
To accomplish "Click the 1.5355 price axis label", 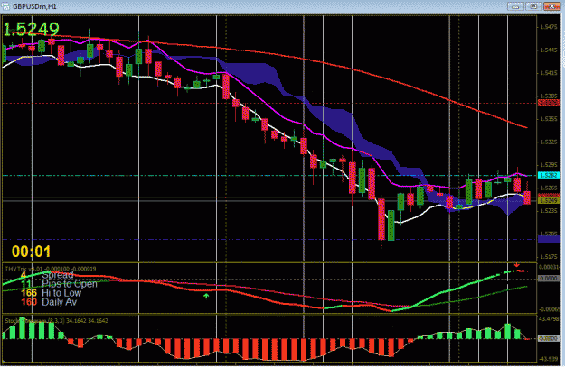I will coord(549,119).
